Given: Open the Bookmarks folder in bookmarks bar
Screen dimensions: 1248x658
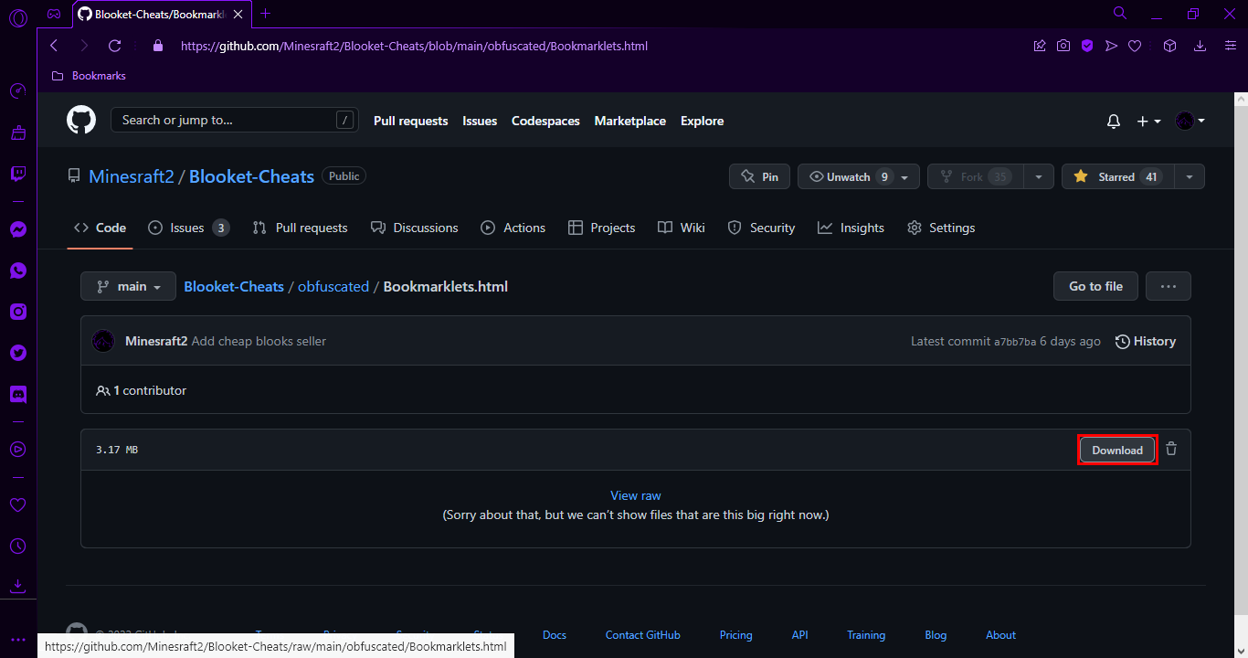Looking at the screenshot, I should click(89, 76).
